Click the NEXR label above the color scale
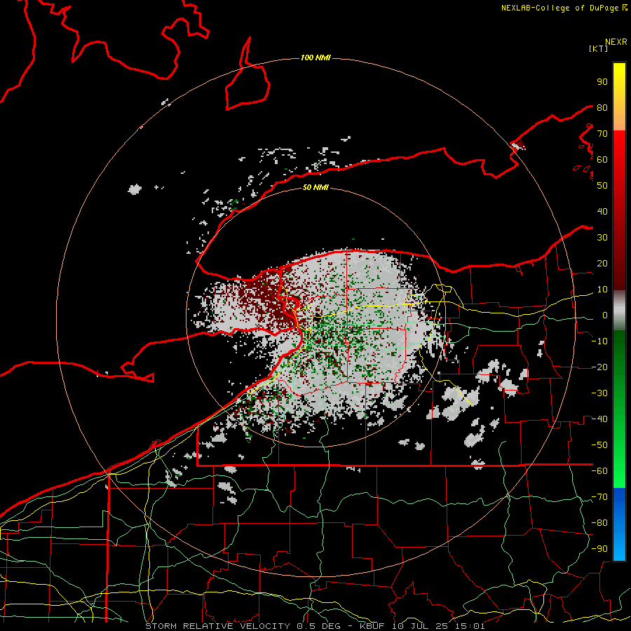The height and width of the screenshot is (631, 631). [616, 42]
